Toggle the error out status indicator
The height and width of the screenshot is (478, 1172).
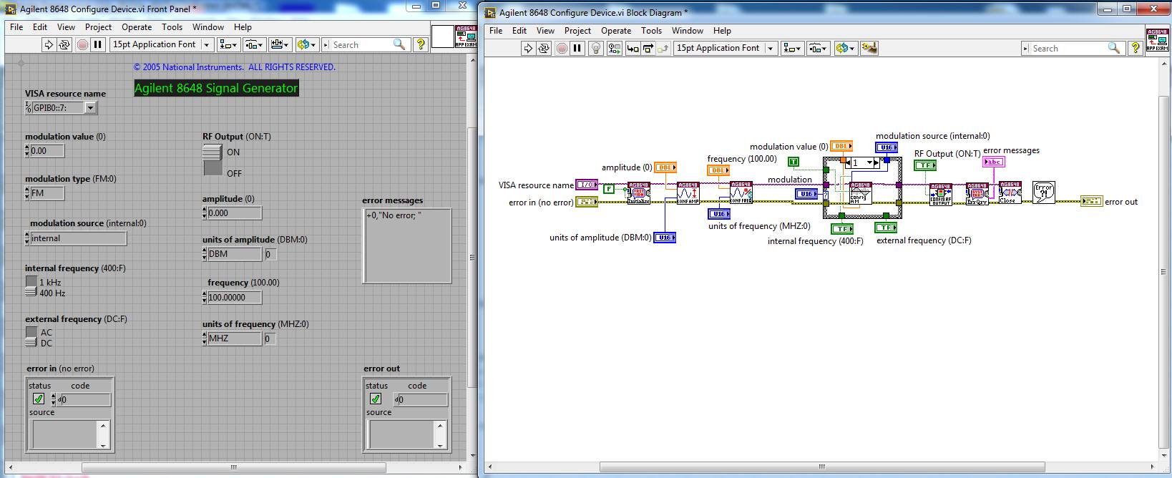coord(376,399)
